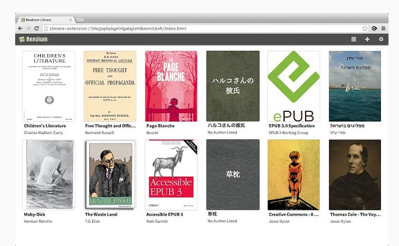This screenshot has width=399, height=246.
Task: Click the Readium logo icon in header
Action: point(22,39)
